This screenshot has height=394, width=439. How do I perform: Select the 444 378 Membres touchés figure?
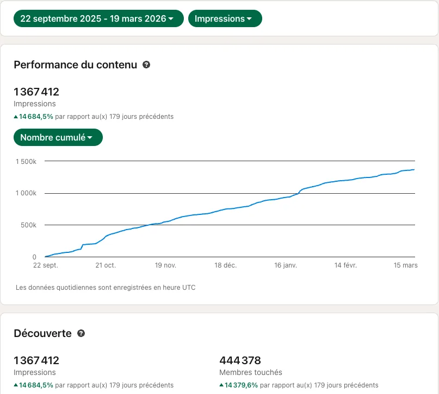(240, 360)
